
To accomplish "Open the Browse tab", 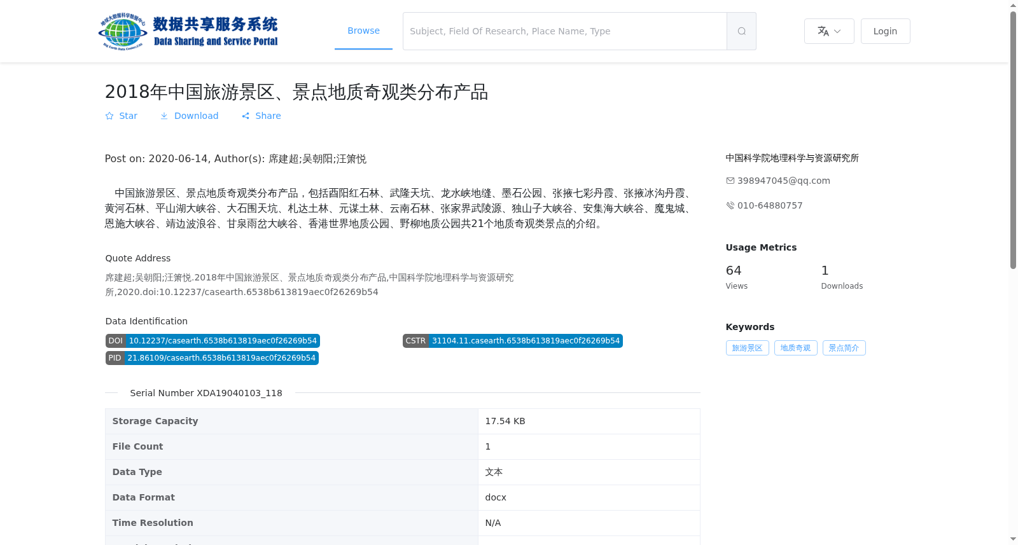I will click(363, 31).
